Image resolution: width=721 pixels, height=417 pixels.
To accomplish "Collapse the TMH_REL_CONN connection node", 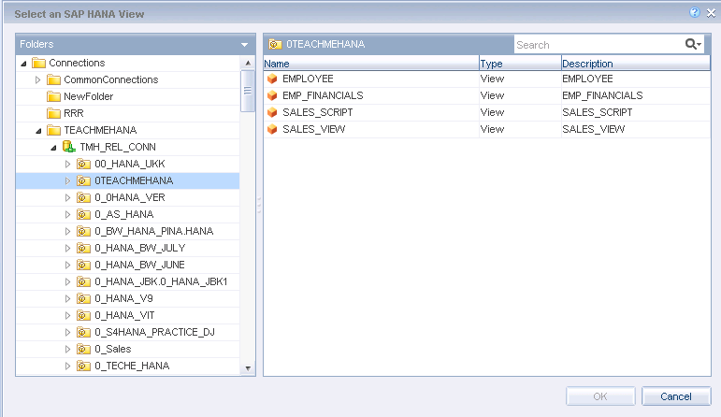I will point(53,148).
